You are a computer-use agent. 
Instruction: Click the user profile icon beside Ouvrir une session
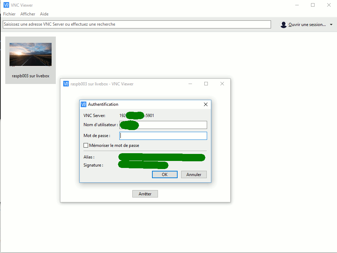pos(284,25)
